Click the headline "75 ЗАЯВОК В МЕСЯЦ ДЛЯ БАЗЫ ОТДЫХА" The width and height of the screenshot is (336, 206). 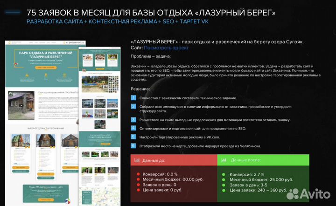(x=110, y=13)
